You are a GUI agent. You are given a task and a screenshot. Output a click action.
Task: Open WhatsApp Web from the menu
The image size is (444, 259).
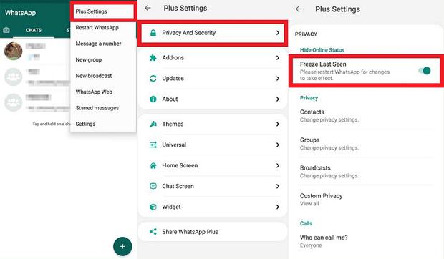94,92
